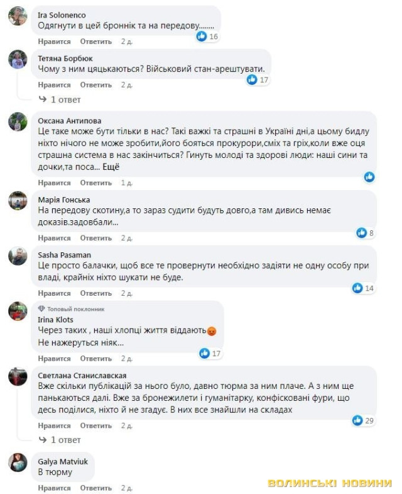Click the like icon with 16 reactions
The width and height of the screenshot is (402, 494).
tap(202, 36)
